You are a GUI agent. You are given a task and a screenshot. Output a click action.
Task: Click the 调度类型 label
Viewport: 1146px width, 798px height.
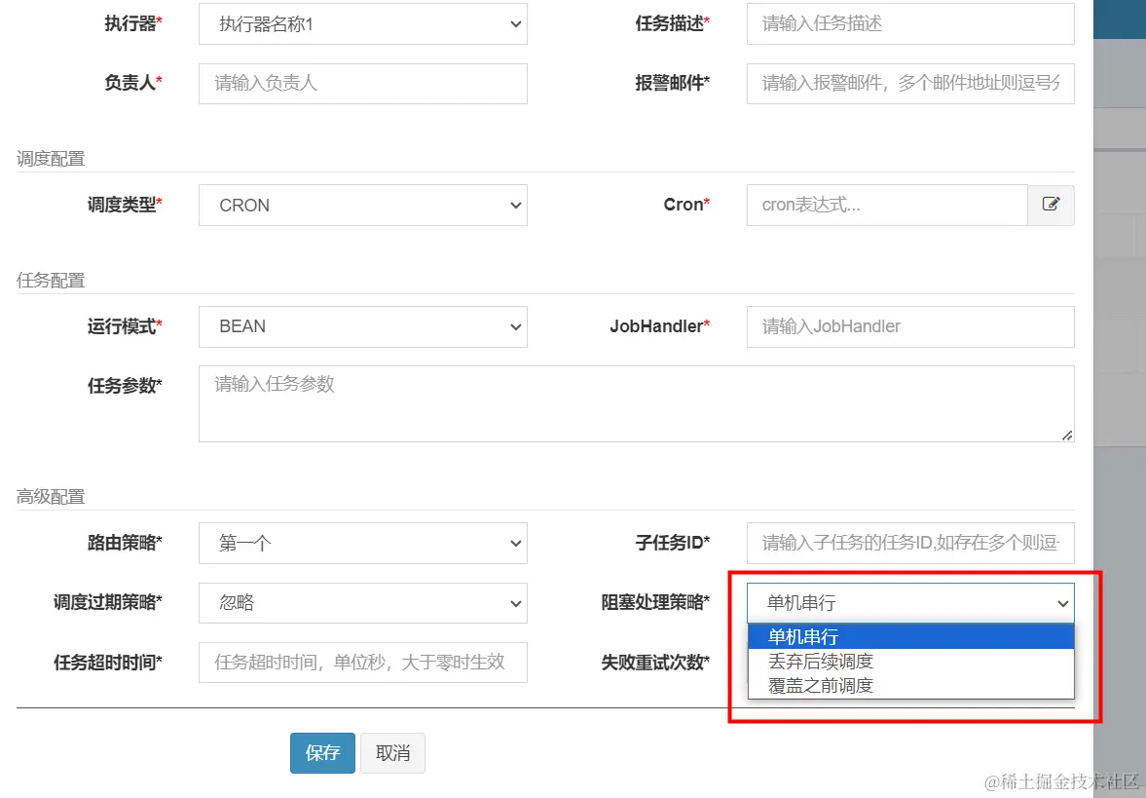(125, 205)
